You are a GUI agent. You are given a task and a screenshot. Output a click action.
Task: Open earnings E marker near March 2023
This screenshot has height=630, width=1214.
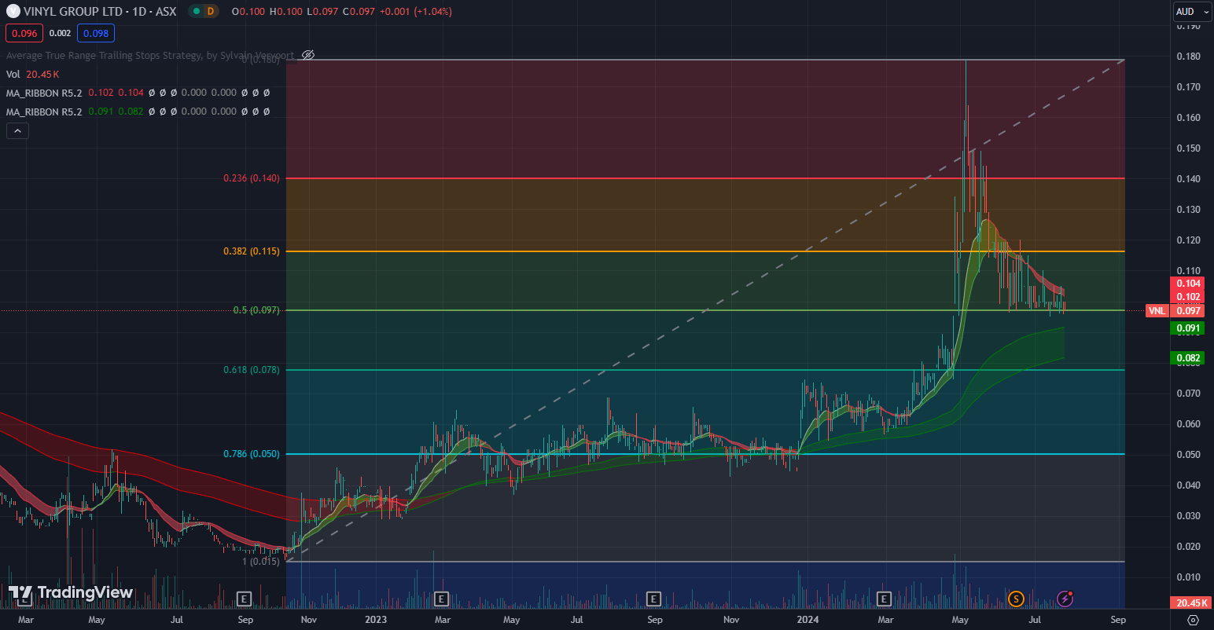(441, 599)
